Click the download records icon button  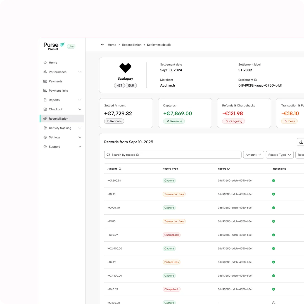click(301, 142)
